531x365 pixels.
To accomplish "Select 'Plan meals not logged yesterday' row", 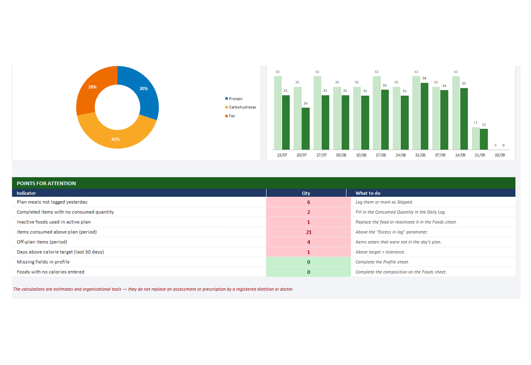I will (x=264, y=202).
